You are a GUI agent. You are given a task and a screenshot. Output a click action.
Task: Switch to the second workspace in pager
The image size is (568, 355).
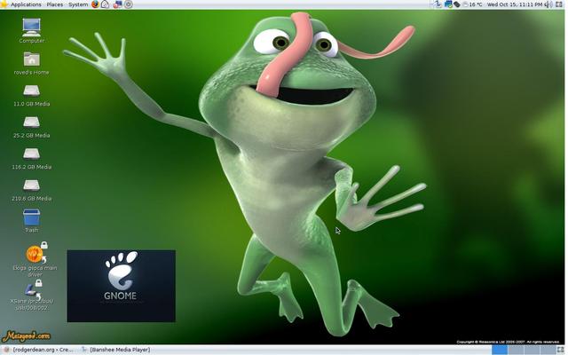[516, 350]
